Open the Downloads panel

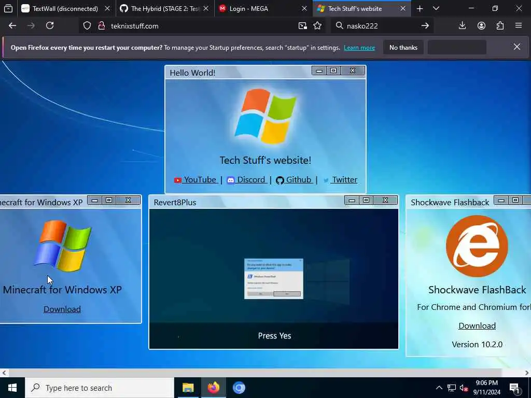point(462,26)
